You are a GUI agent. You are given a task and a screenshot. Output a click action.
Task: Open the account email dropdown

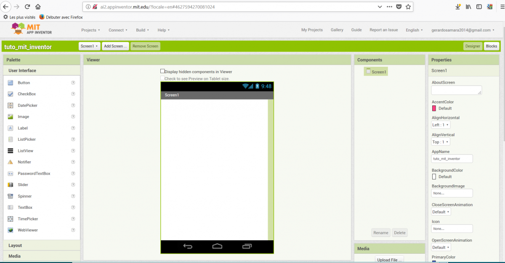click(463, 30)
